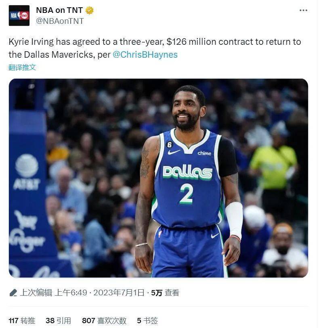Screen dimensions: 319x328
Task: Open the Kyrie Irving photo
Action: click(158, 178)
